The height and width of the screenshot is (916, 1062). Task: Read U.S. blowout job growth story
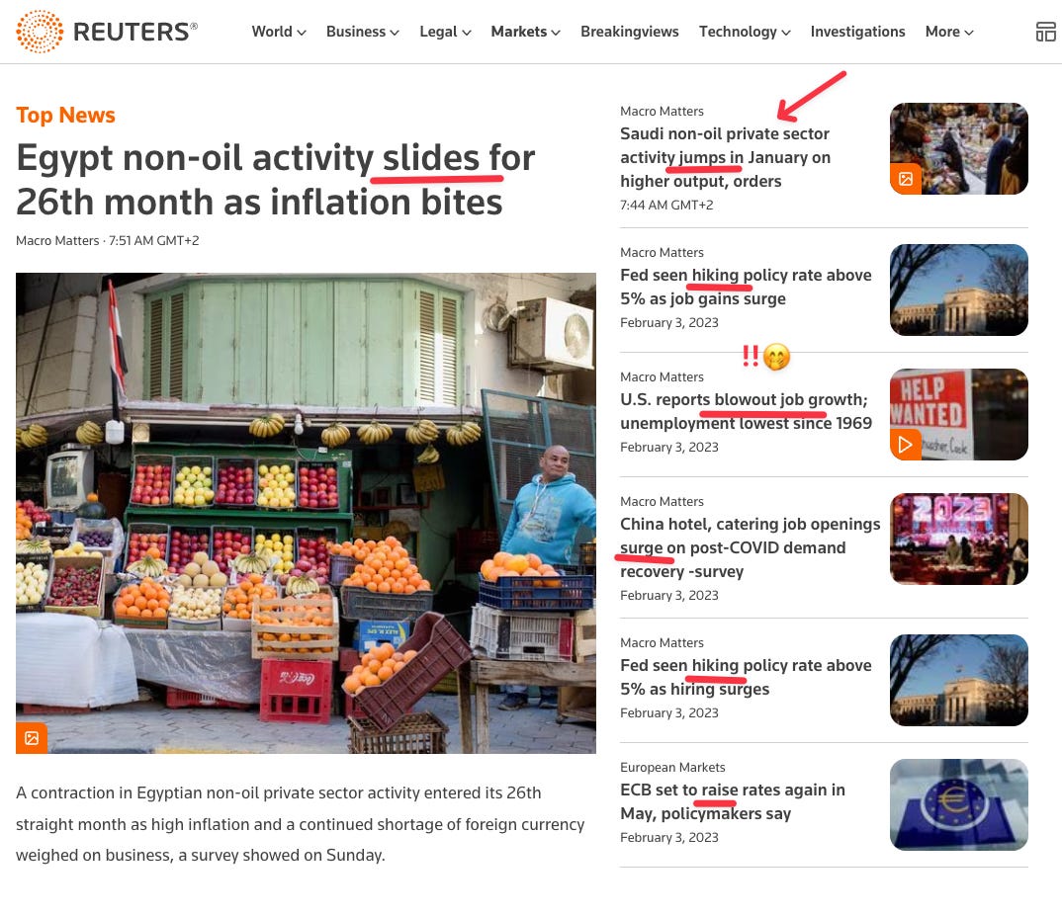tap(746, 411)
